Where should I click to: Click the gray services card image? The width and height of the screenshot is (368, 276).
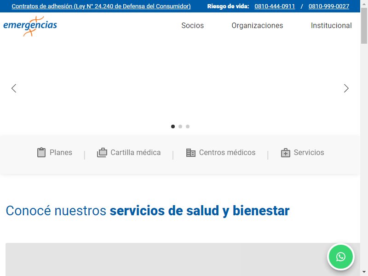coord(183,259)
